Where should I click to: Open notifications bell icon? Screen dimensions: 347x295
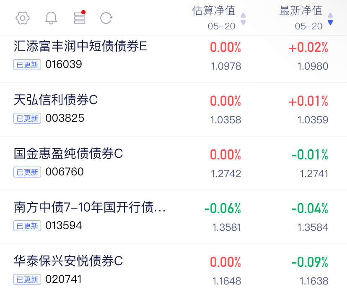point(51,18)
